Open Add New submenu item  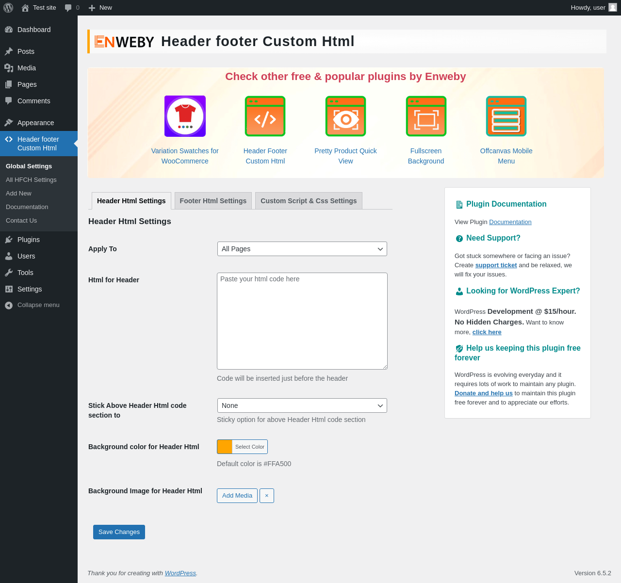[x=18, y=193]
